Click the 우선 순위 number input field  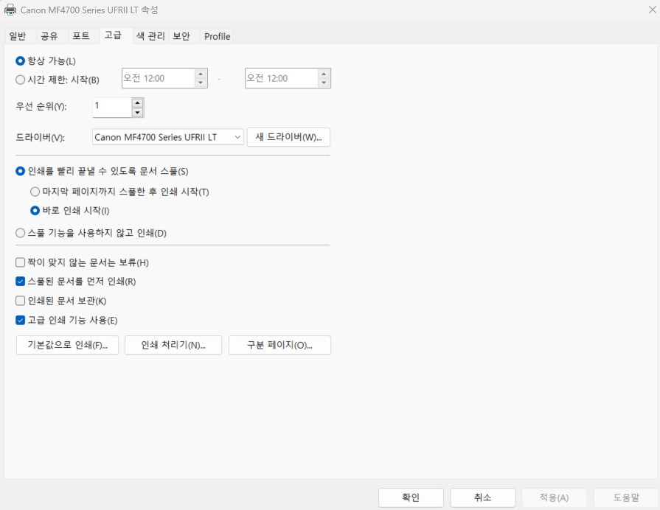(112, 108)
